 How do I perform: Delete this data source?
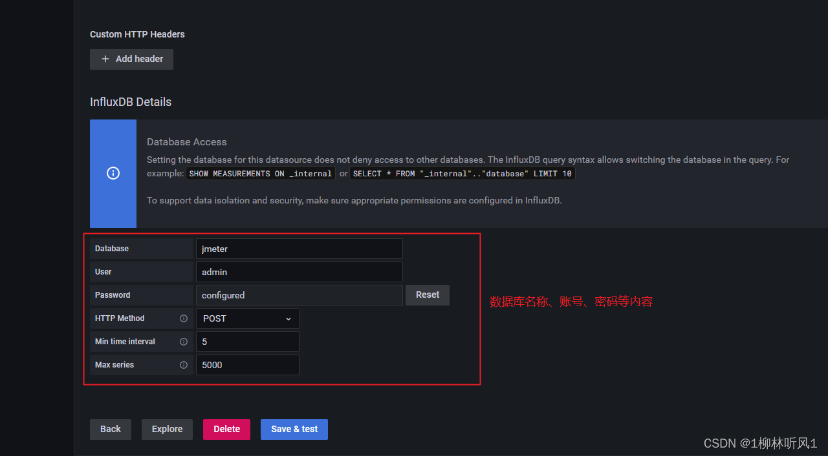click(226, 430)
